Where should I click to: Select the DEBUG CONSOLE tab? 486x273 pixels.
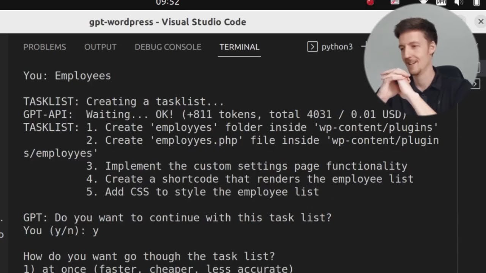pos(168,47)
